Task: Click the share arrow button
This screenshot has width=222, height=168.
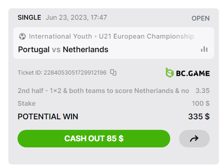Action: click(194, 139)
